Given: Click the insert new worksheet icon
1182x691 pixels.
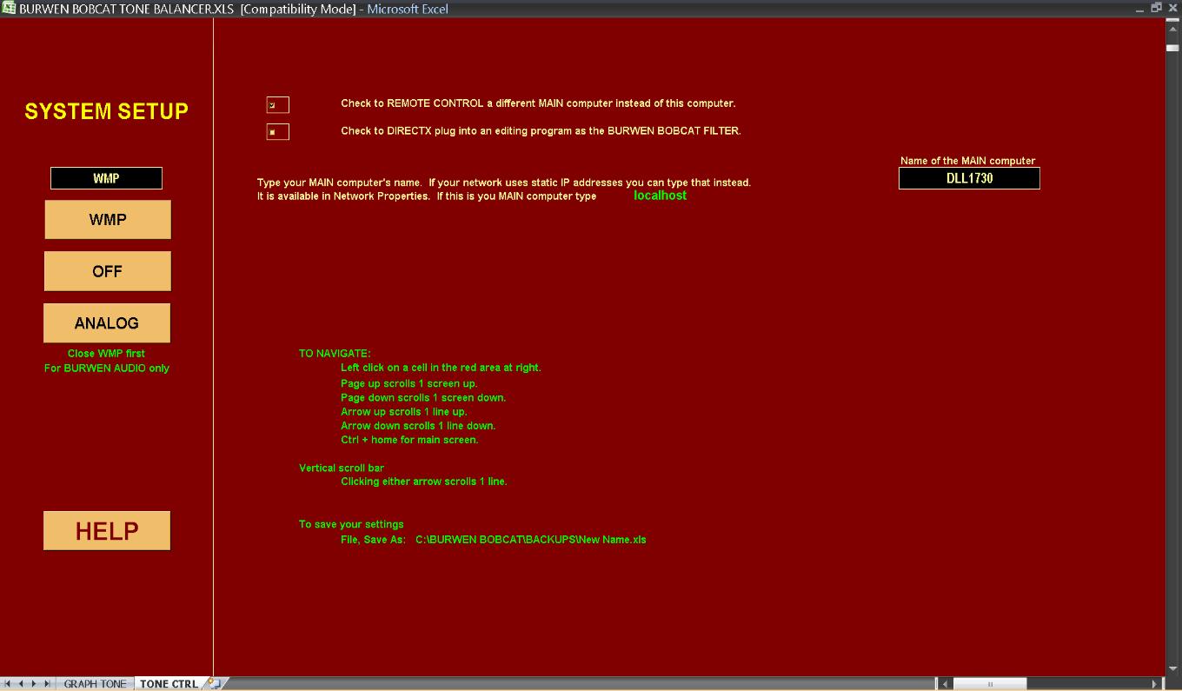Looking at the screenshot, I should click(x=214, y=684).
